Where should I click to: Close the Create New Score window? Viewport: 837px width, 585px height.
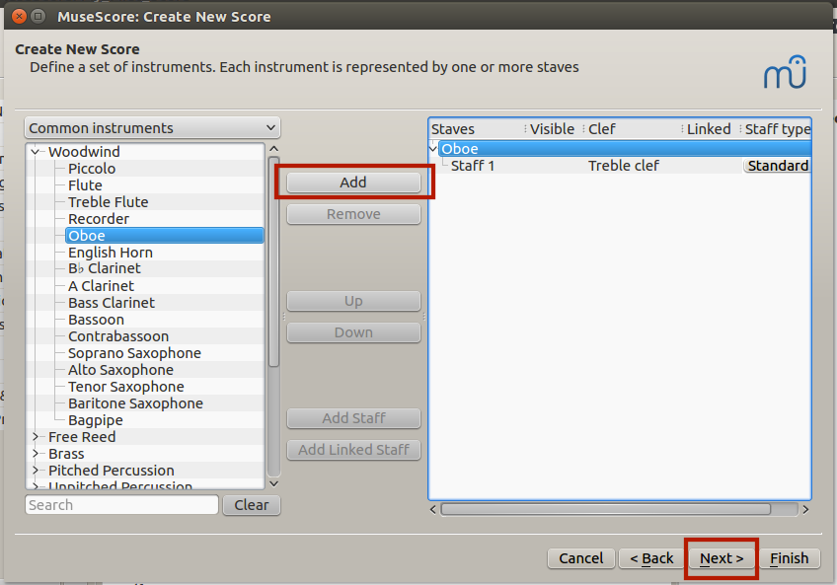[19, 17]
